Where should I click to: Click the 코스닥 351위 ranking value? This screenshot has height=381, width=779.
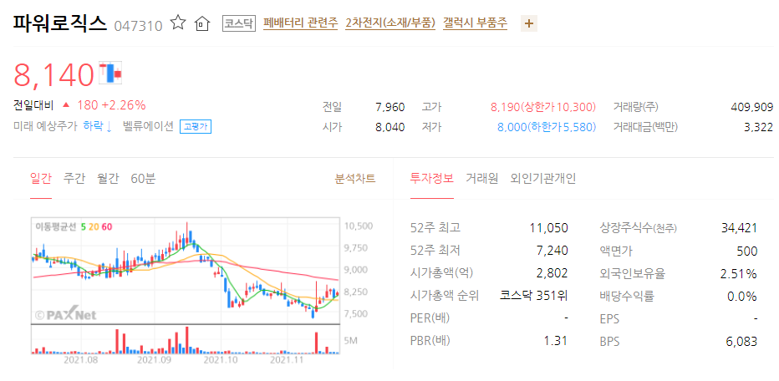click(x=533, y=296)
